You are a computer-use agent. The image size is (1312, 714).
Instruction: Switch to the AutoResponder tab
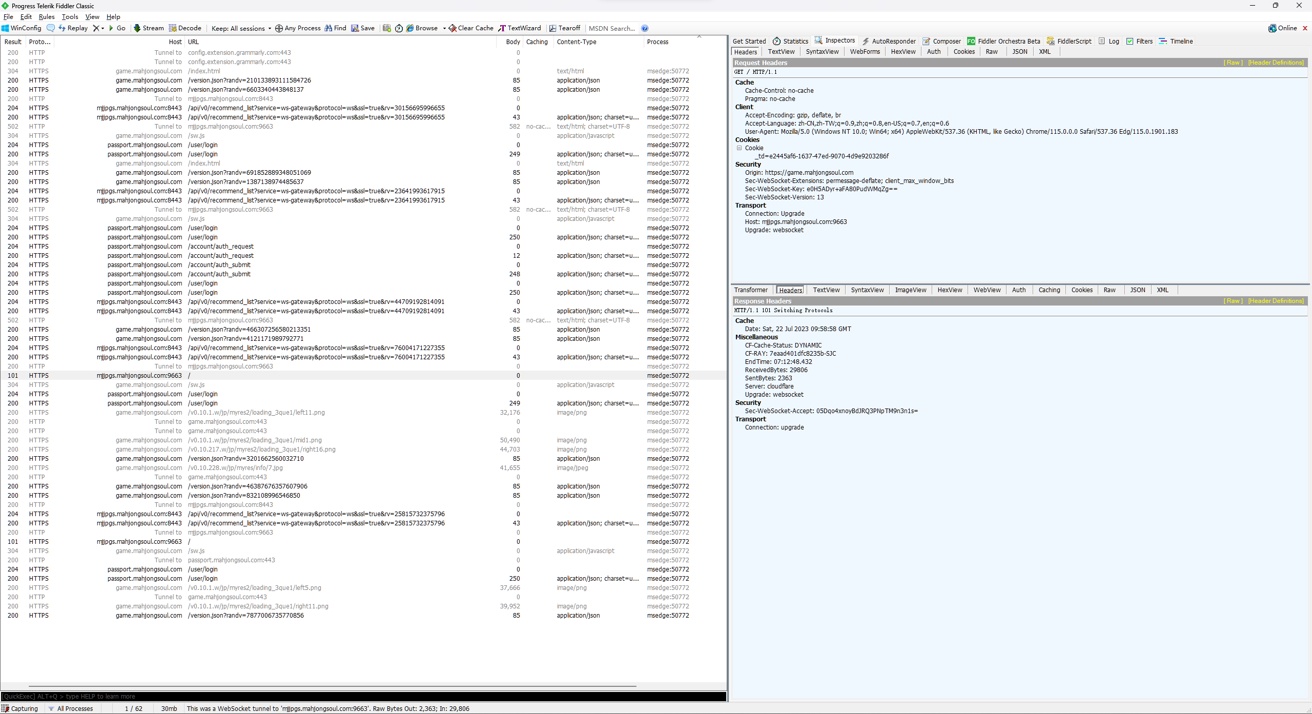(x=889, y=41)
